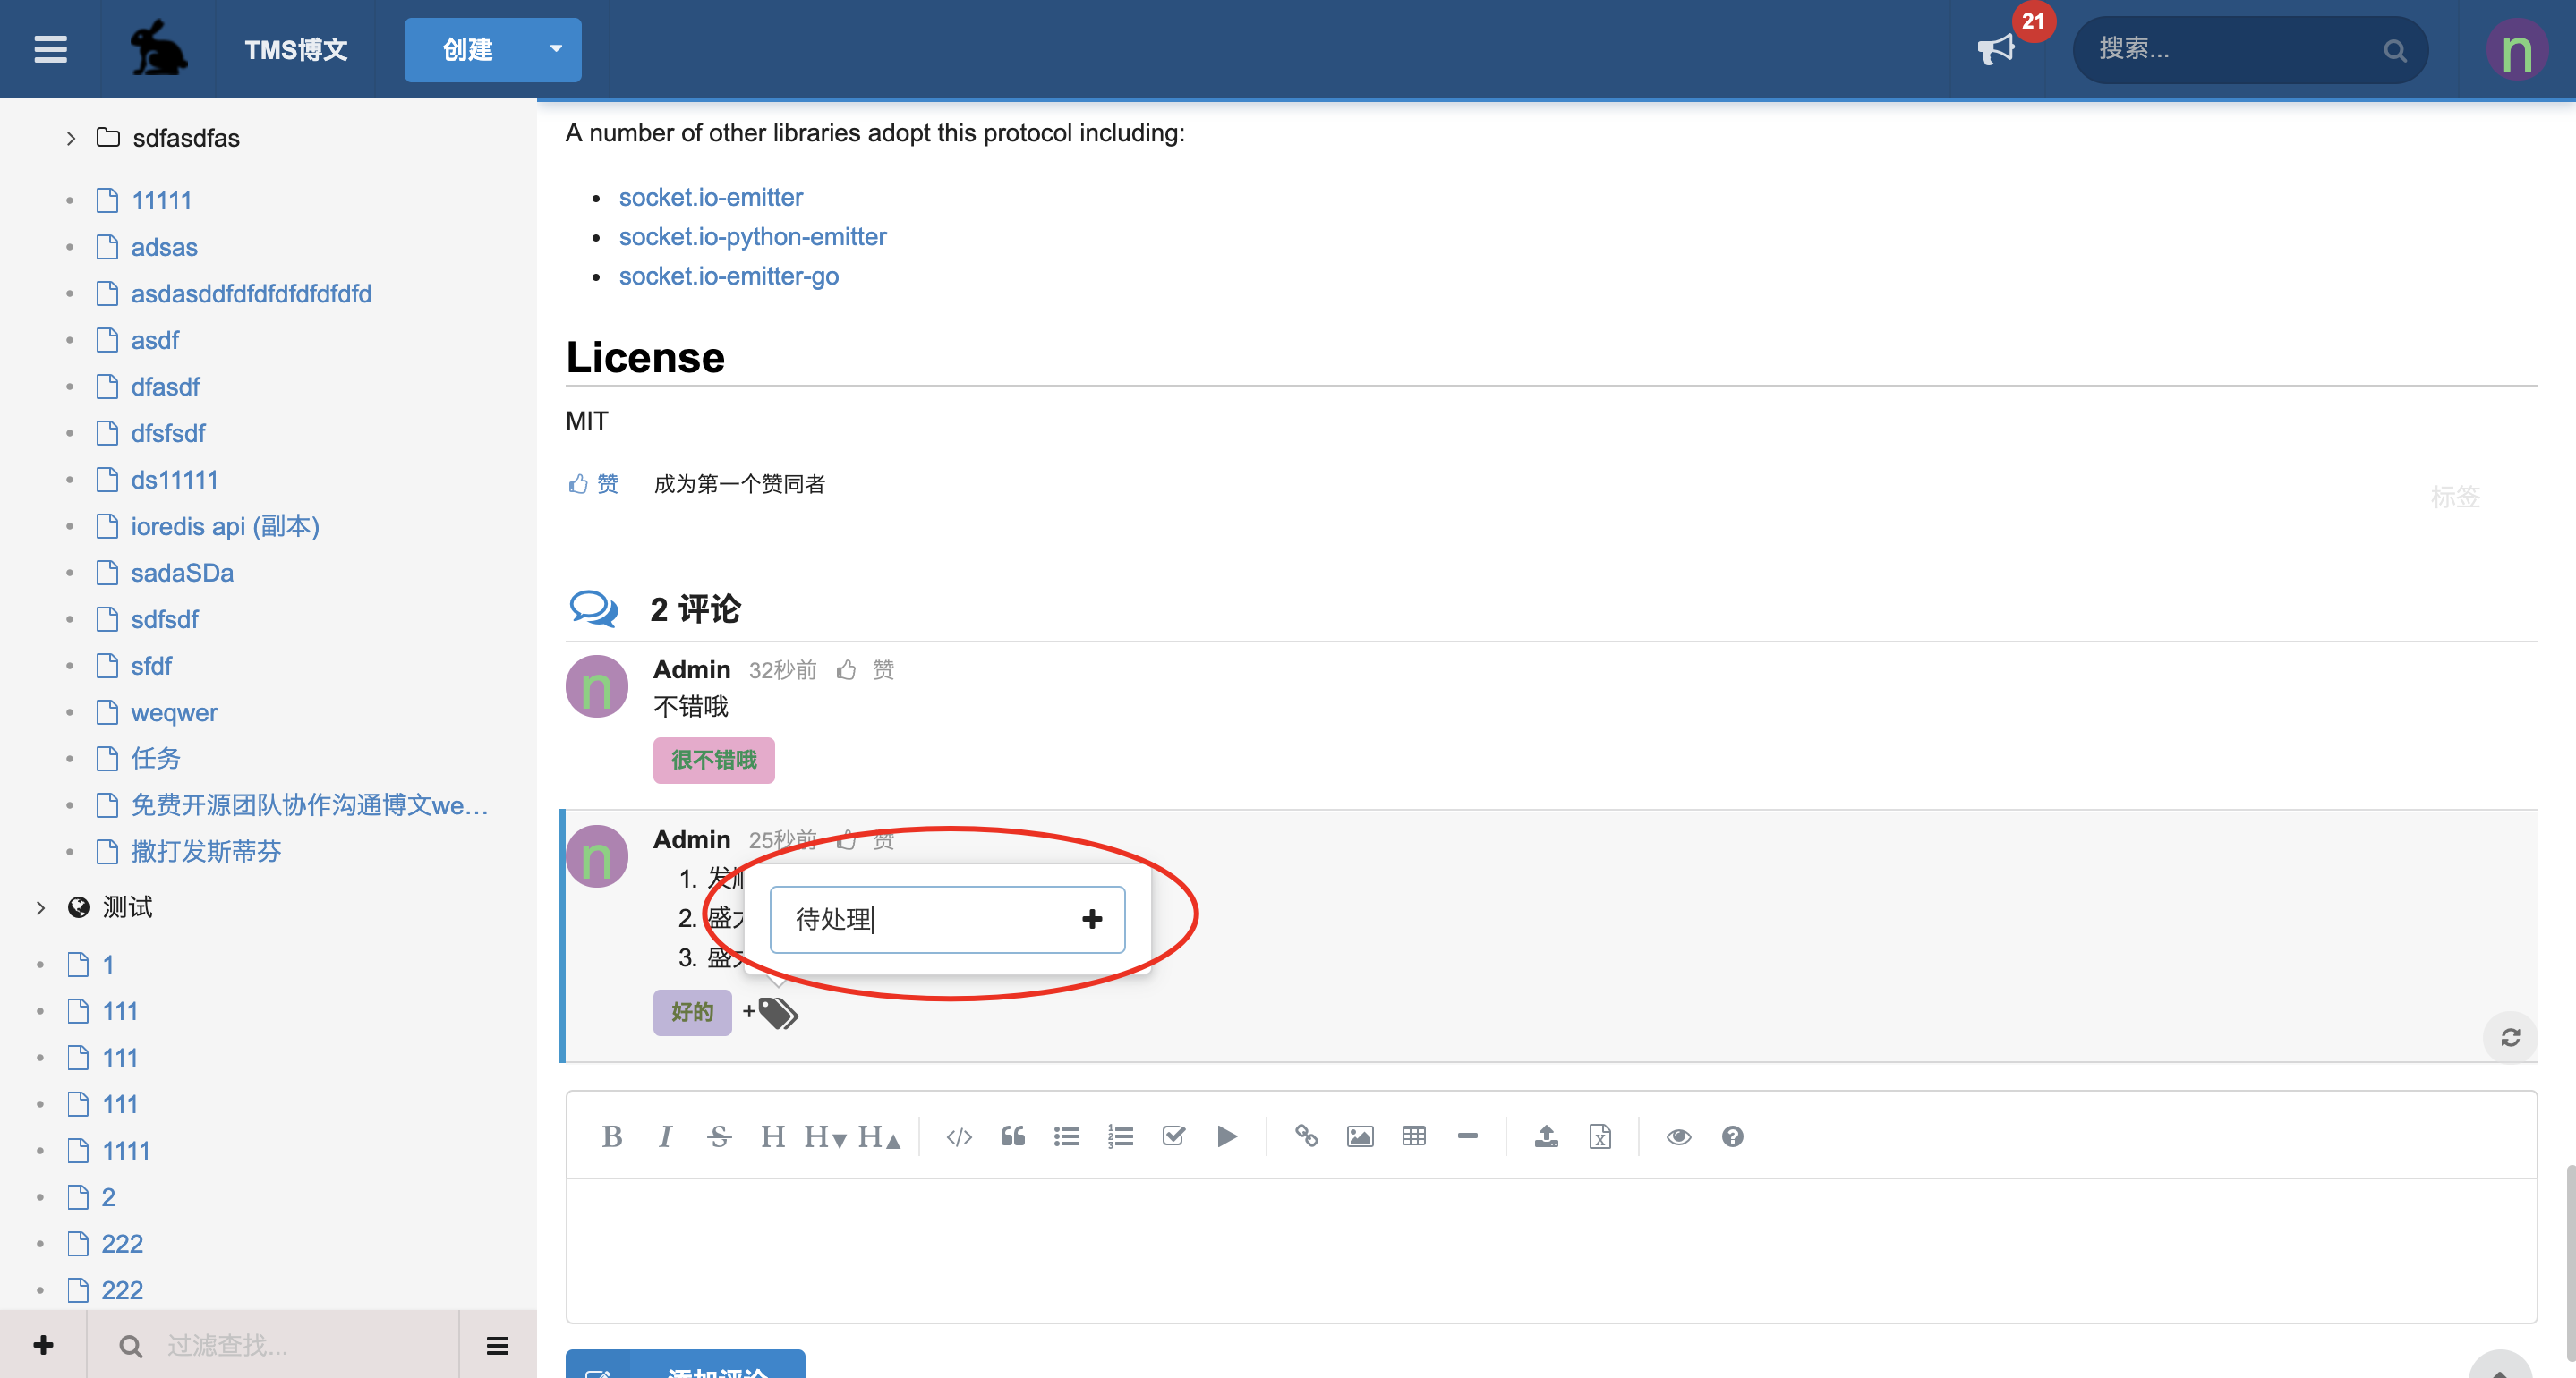
Task: Open the 创建 dropdown arrow
Action: pyautogui.click(x=556, y=49)
